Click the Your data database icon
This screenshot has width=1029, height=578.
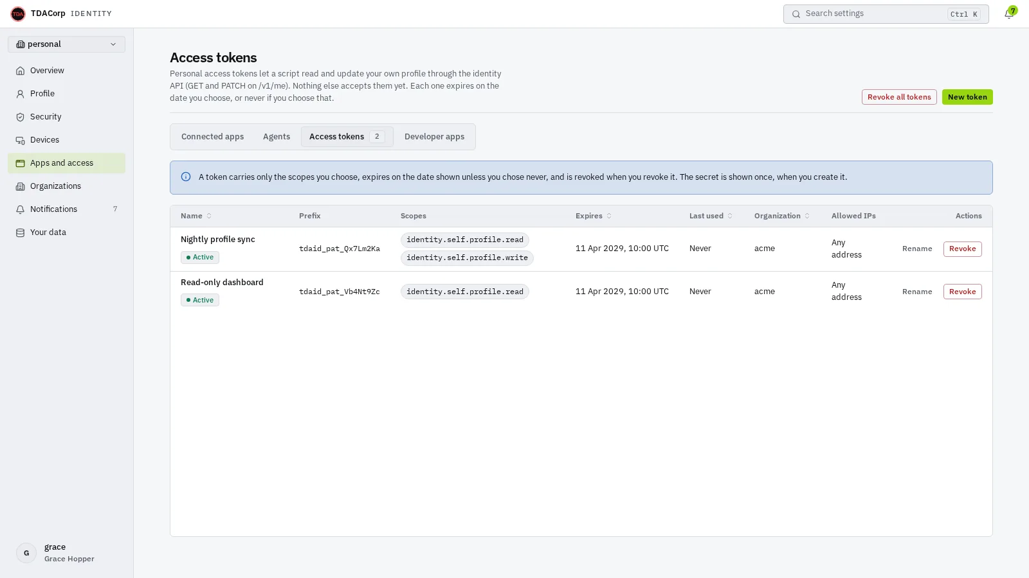pyautogui.click(x=21, y=232)
